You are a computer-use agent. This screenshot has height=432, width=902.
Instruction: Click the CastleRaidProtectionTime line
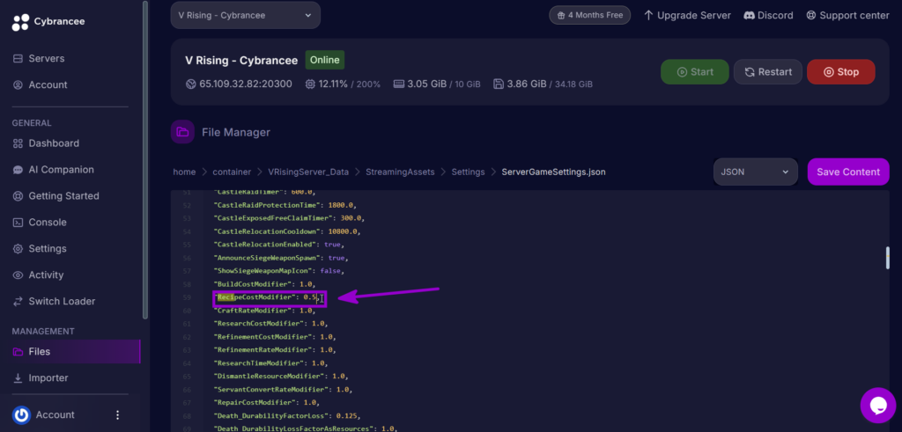286,205
